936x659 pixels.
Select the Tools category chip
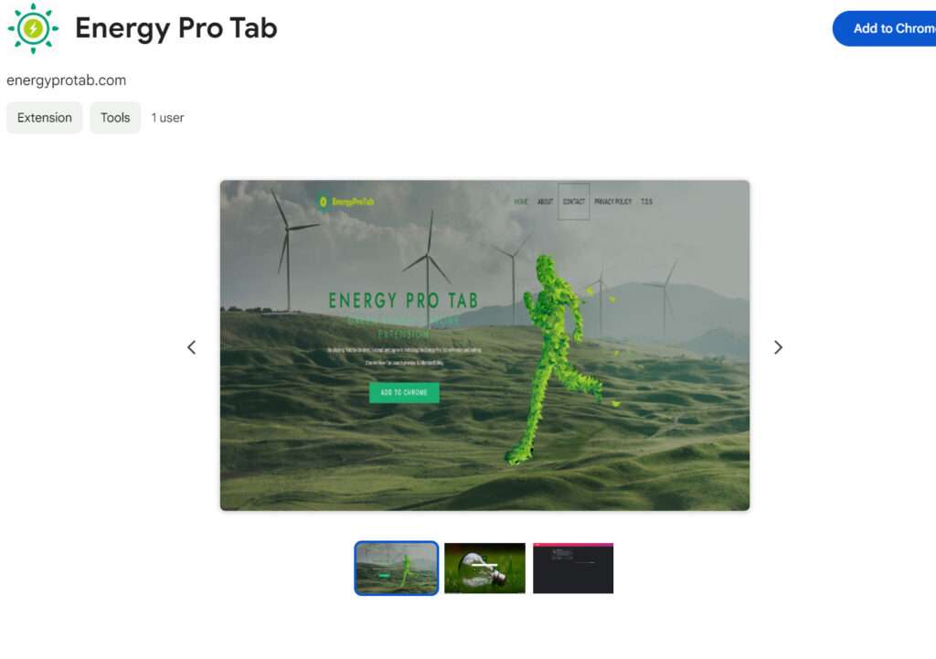click(x=115, y=118)
